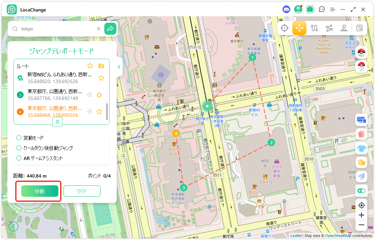Open the red cards icon

(x=361, y=134)
